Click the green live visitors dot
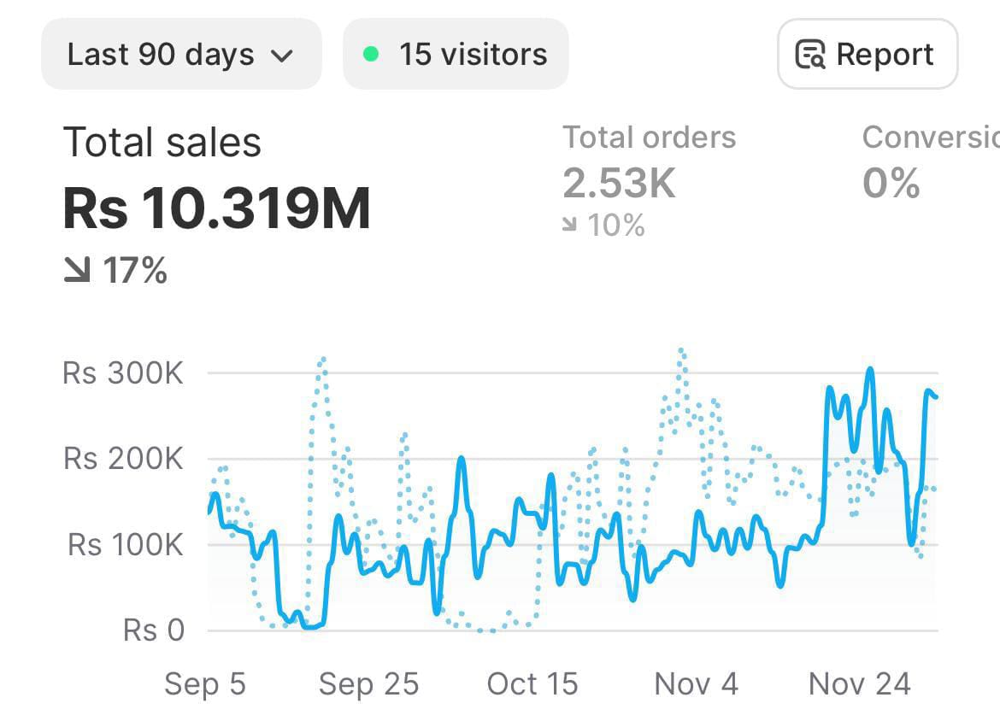Viewport: 1000px width, 721px height. 371,55
